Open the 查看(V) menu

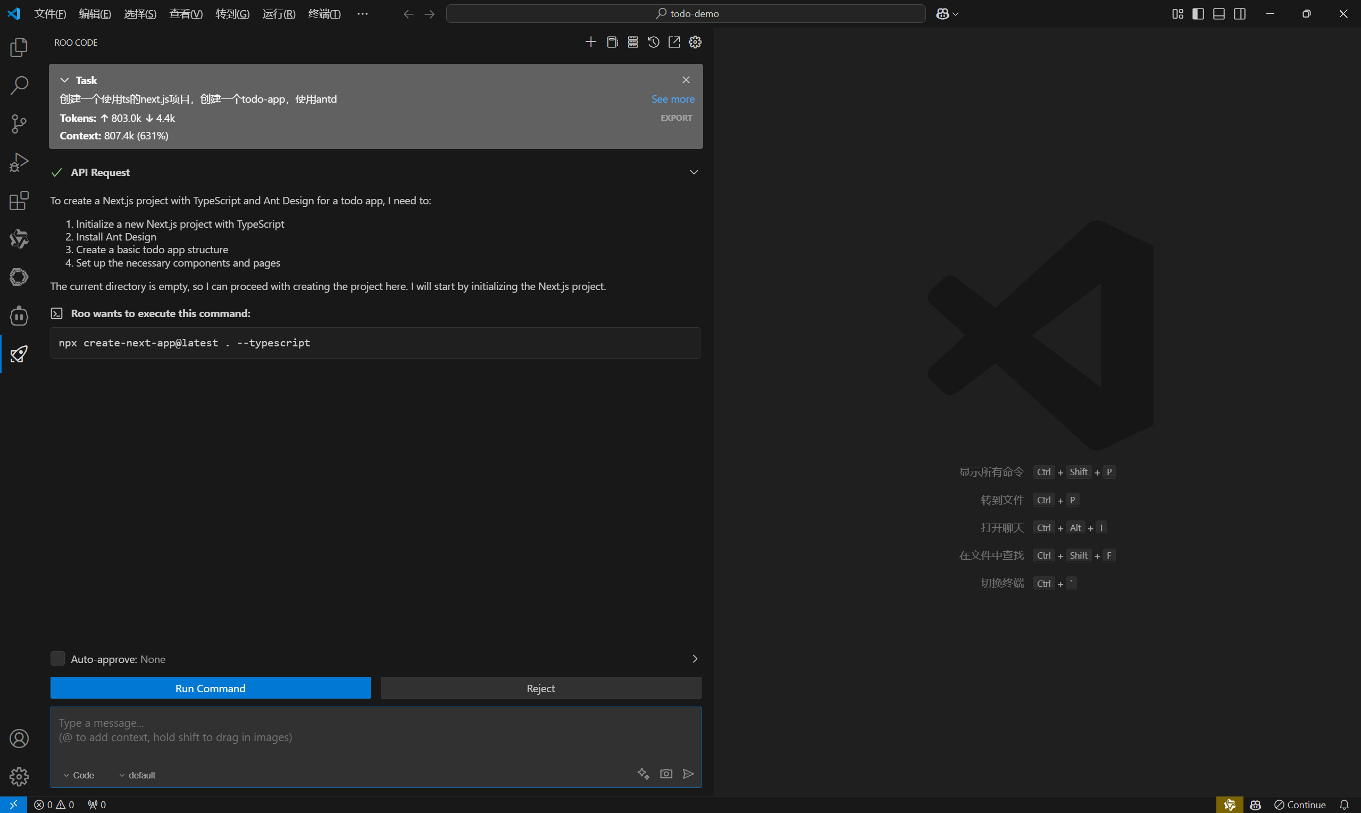coord(186,14)
